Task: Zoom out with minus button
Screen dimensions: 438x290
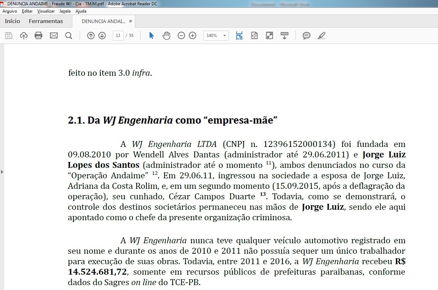Action: tap(181, 36)
